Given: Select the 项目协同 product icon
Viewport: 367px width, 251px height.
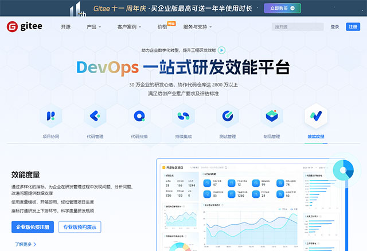Looking at the screenshot, I should (x=51, y=116).
